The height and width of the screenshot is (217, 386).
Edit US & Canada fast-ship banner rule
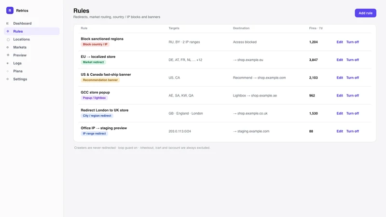(x=340, y=78)
